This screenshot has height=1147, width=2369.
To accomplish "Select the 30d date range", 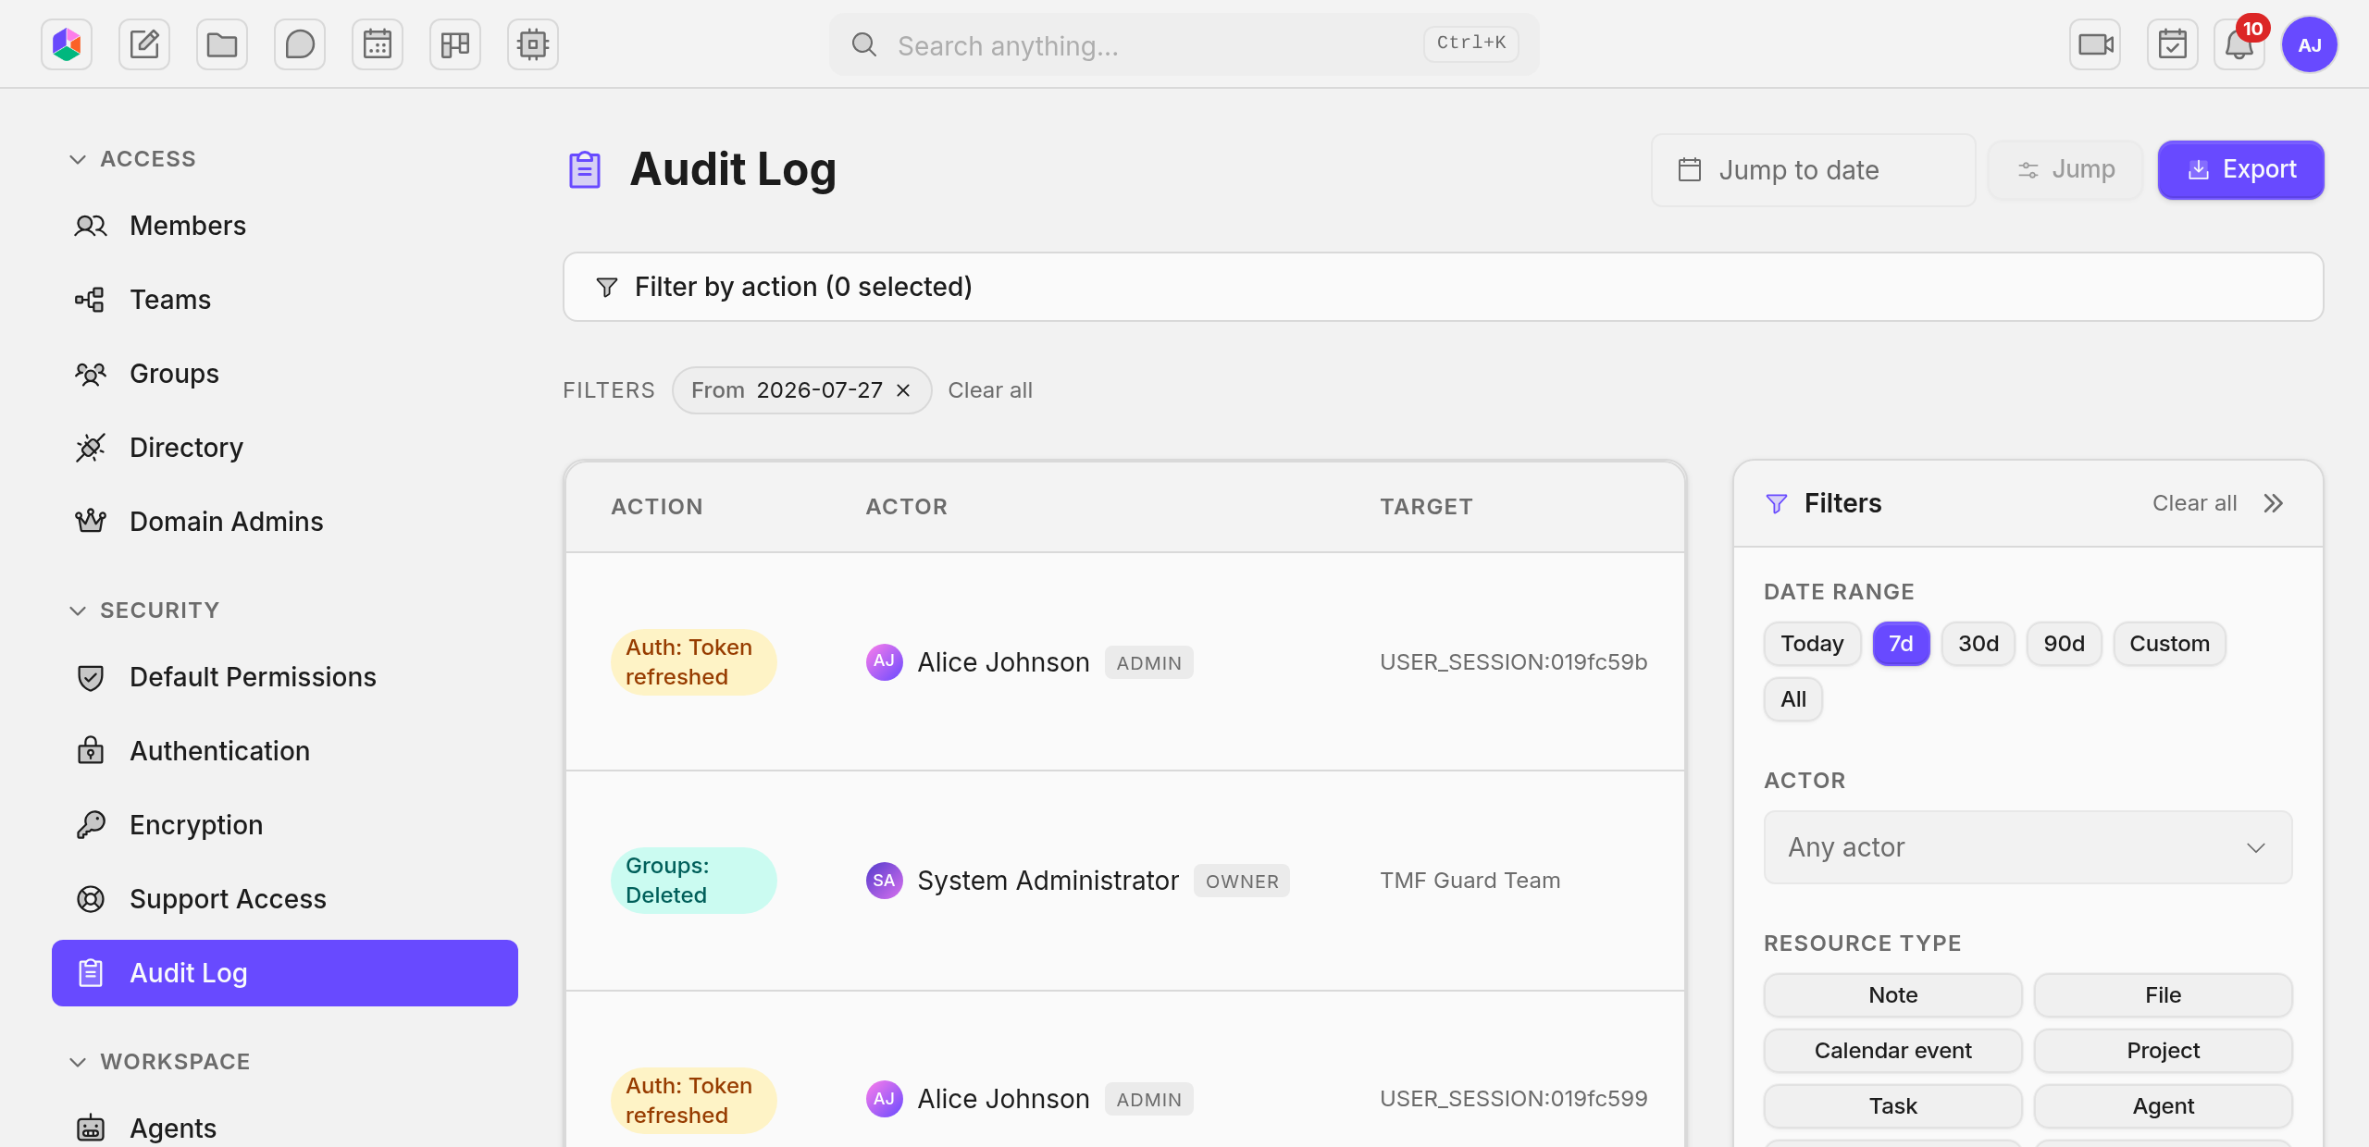I will pos(1978,644).
